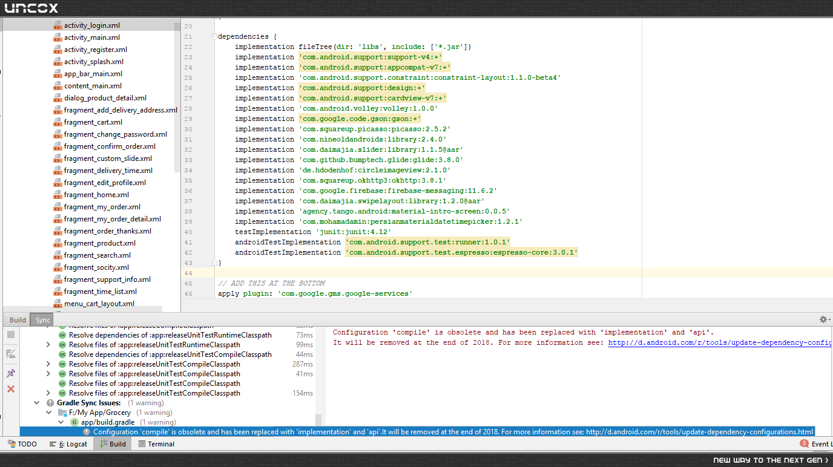Click the 'appcompat-v7:+' dependency string
Image resolution: width=833 pixels, height=467 pixels.
(375, 67)
